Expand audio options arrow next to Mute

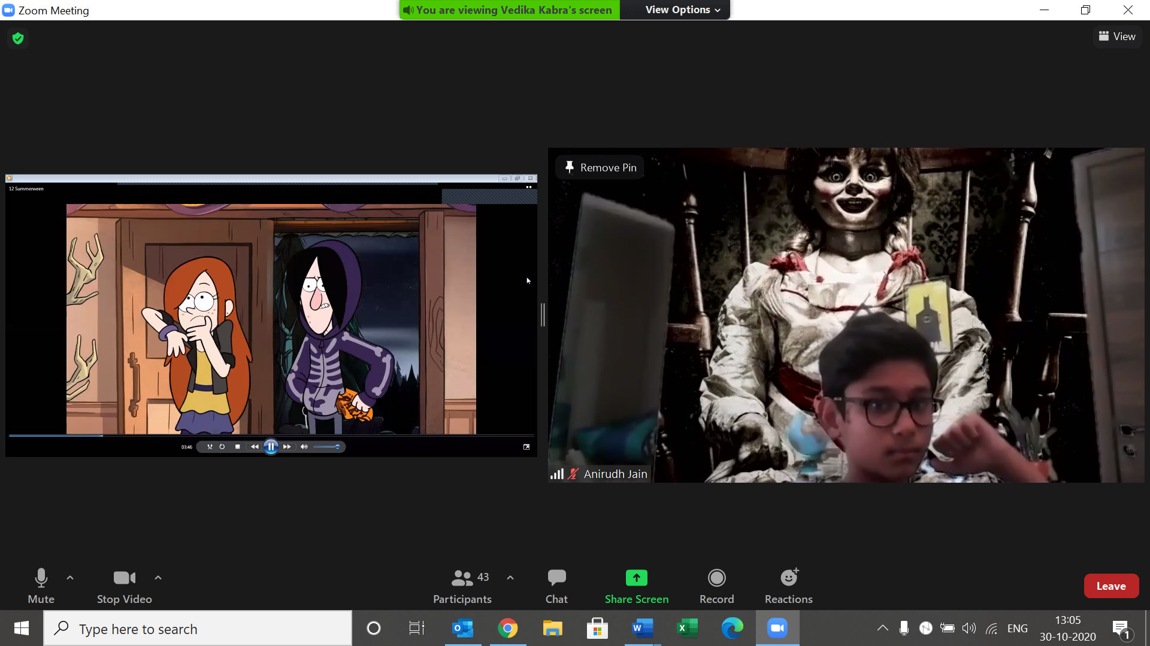(x=70, y=578)
